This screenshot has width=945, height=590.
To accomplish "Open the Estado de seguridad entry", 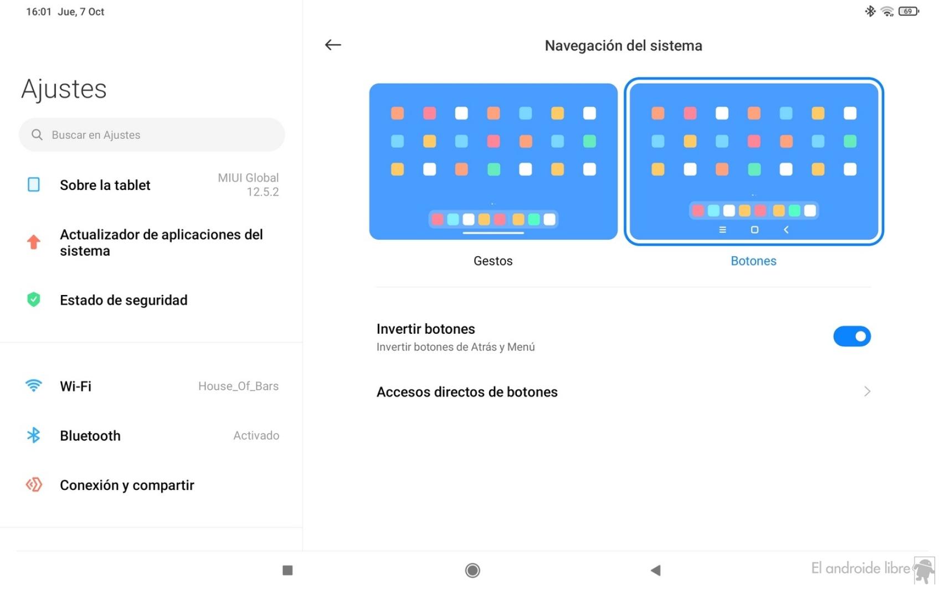I will 151,300.
